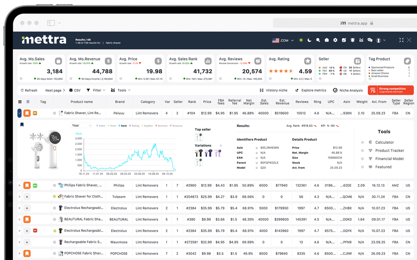The image size is (417, 260).
Task: Switch to dark mode with the moon icon
Action: (309, 40)
